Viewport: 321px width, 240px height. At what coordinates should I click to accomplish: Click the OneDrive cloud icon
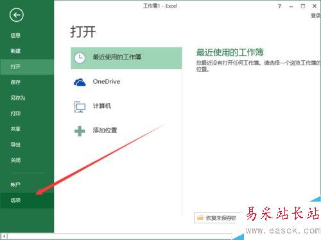[80, 82]
